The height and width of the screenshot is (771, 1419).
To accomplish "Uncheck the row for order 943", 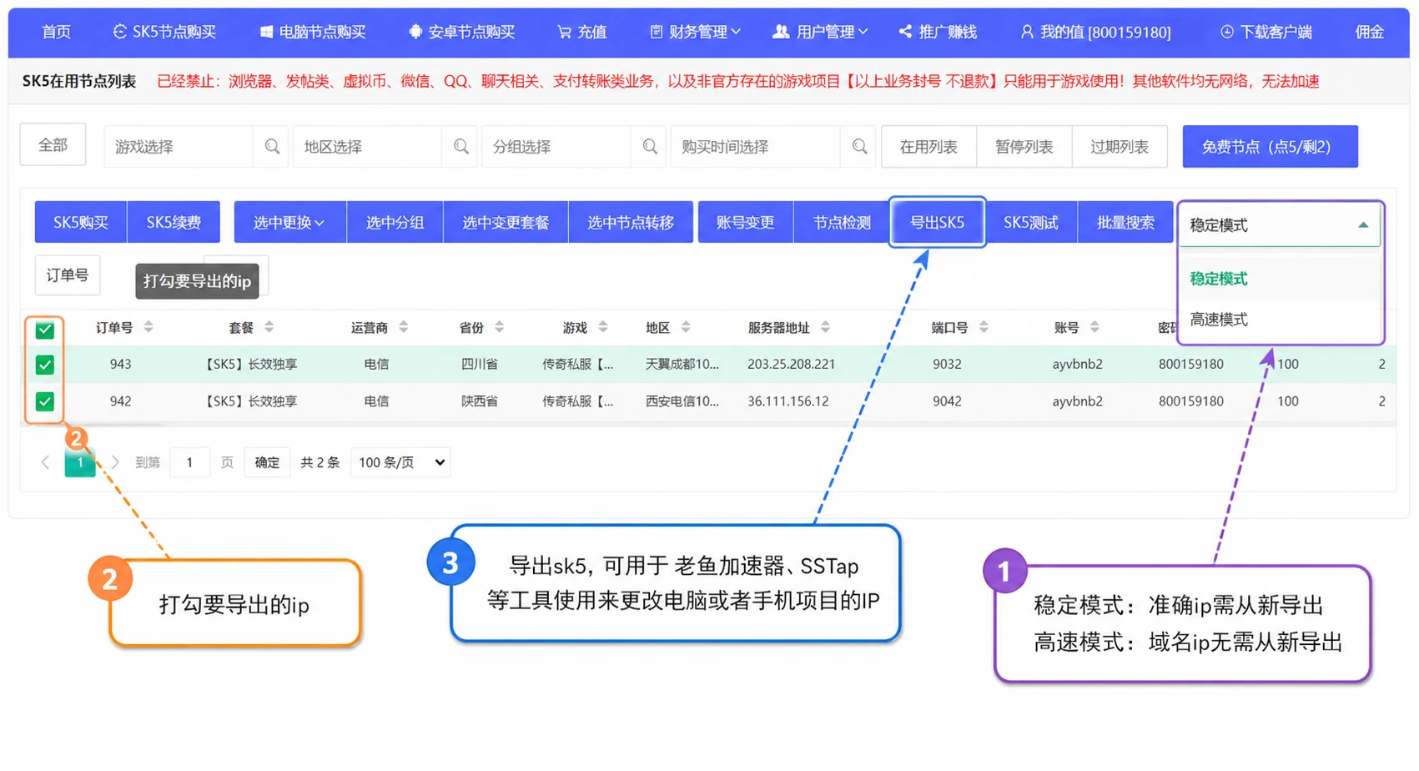I will 45,365.
